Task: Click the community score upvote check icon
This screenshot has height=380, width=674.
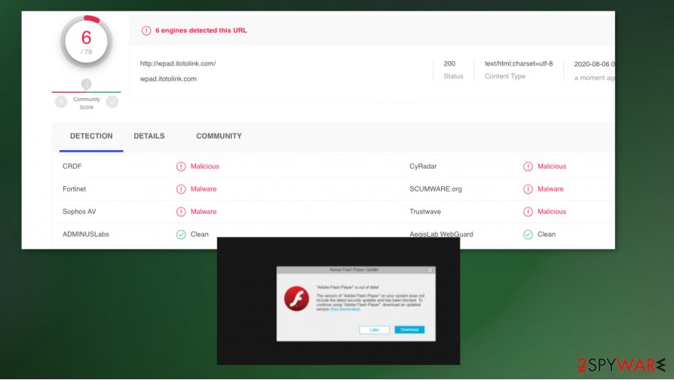Action: pyautogui.click(x=112, y=102)
